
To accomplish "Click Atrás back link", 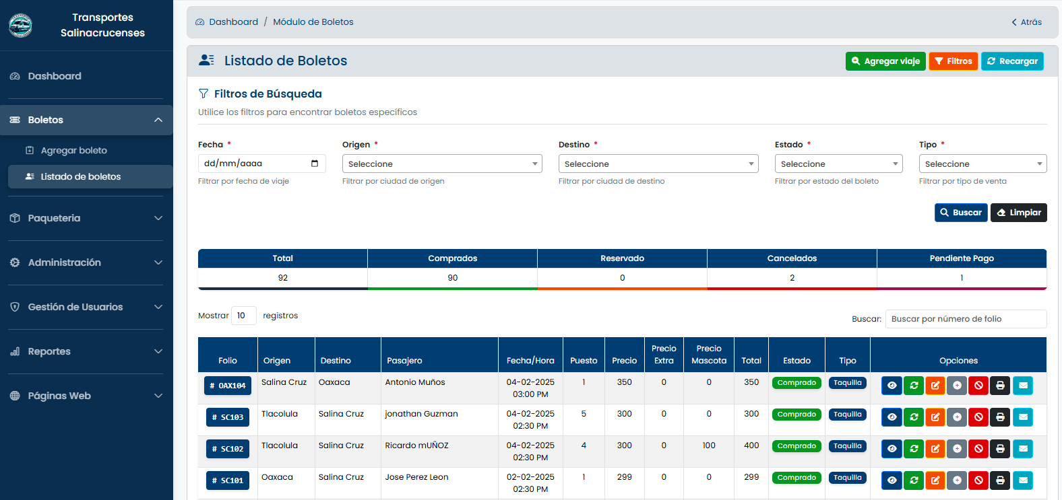I will click(x=1026, y=22).
